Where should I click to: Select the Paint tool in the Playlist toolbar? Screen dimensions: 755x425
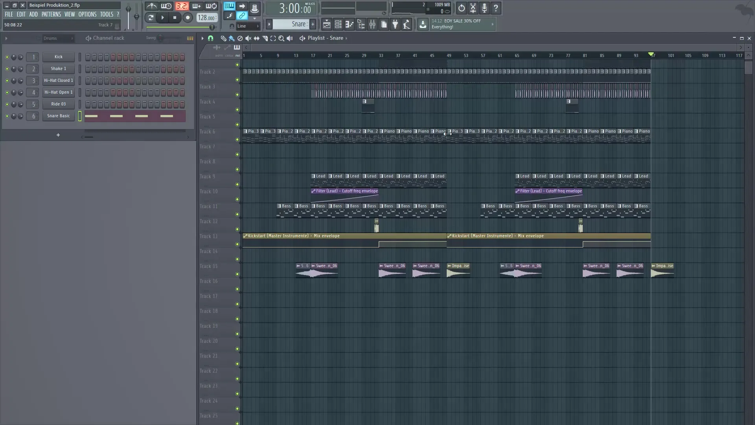click(x=232, y=38)
